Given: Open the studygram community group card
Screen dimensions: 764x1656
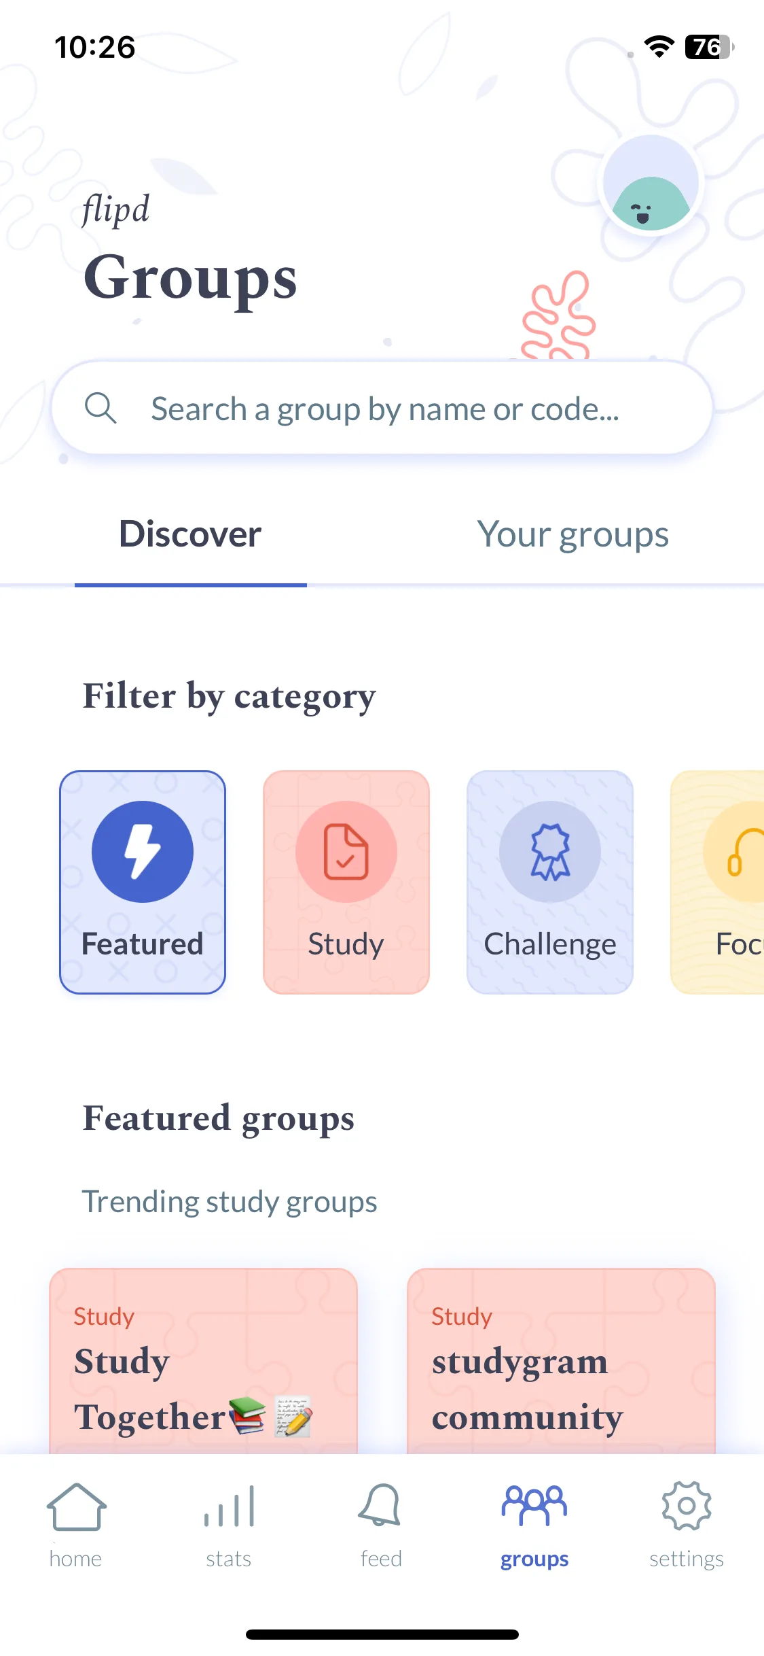Looking at the screenshot, I should 561,1361.
